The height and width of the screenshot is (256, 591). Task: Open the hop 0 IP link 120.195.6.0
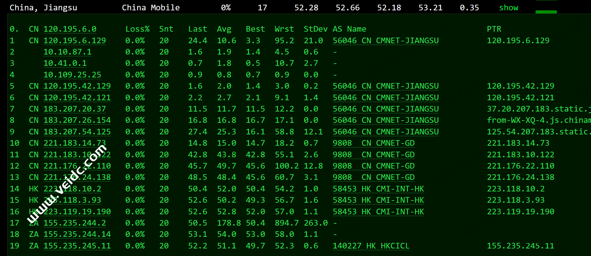(x=70, y=29)
